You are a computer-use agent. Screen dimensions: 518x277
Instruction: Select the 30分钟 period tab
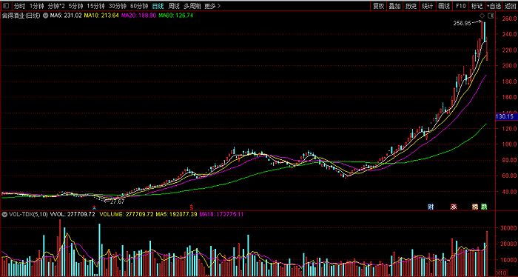pyautogui.click(x=118, y=6)
